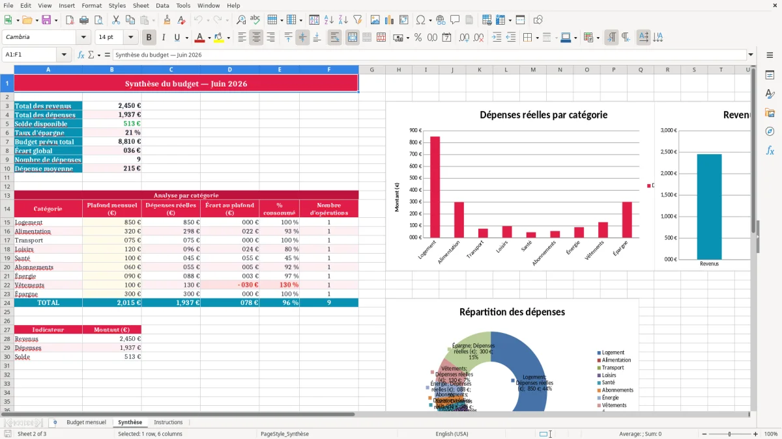The width and height of the screenshot is (782, 439).
Task: Open the Font Name dropdown arrow
Action: click(x=83, y=38)
